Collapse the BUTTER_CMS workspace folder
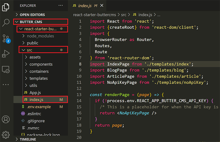This screenshot has width=220, height=142. [x=41, y=22]
